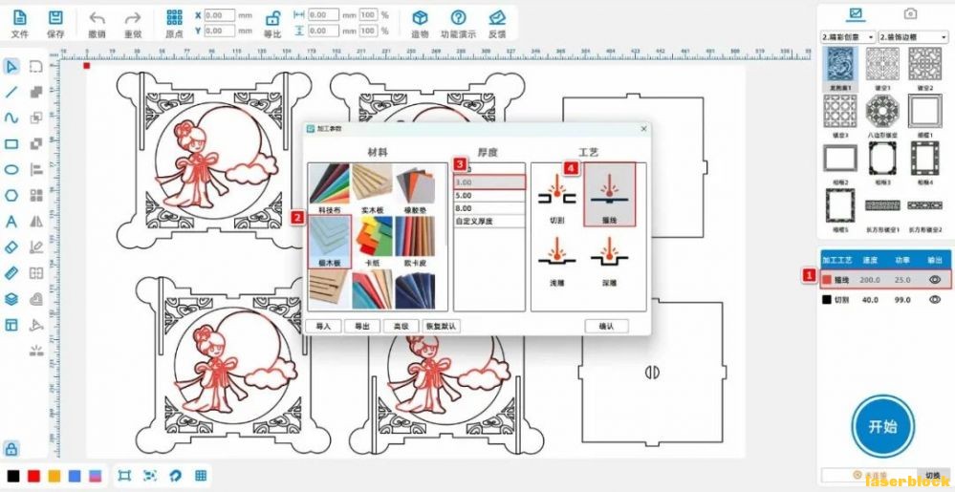Viewport: 955px width, 492px height.
Task: Undo with the 撤销 arrow
Action: [97, 17]
